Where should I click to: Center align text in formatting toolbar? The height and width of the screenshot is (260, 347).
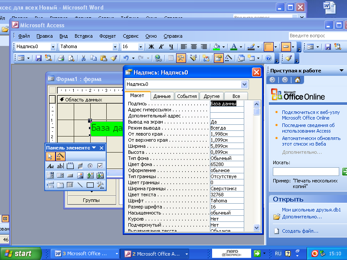[194, 47]
